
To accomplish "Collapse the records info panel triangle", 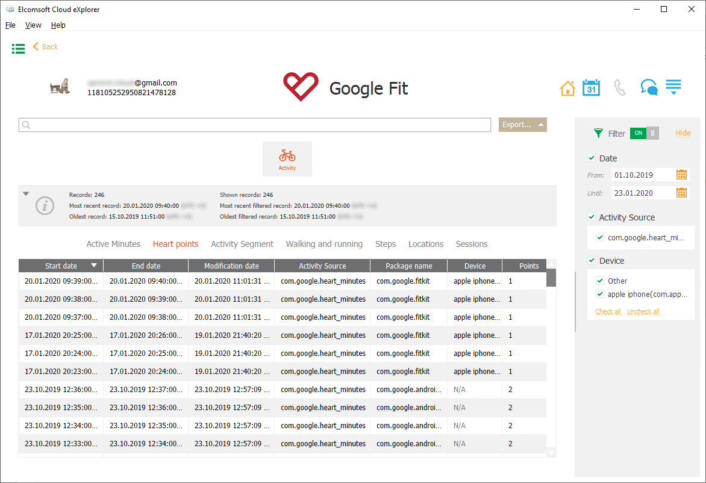I will pos(25,193).
